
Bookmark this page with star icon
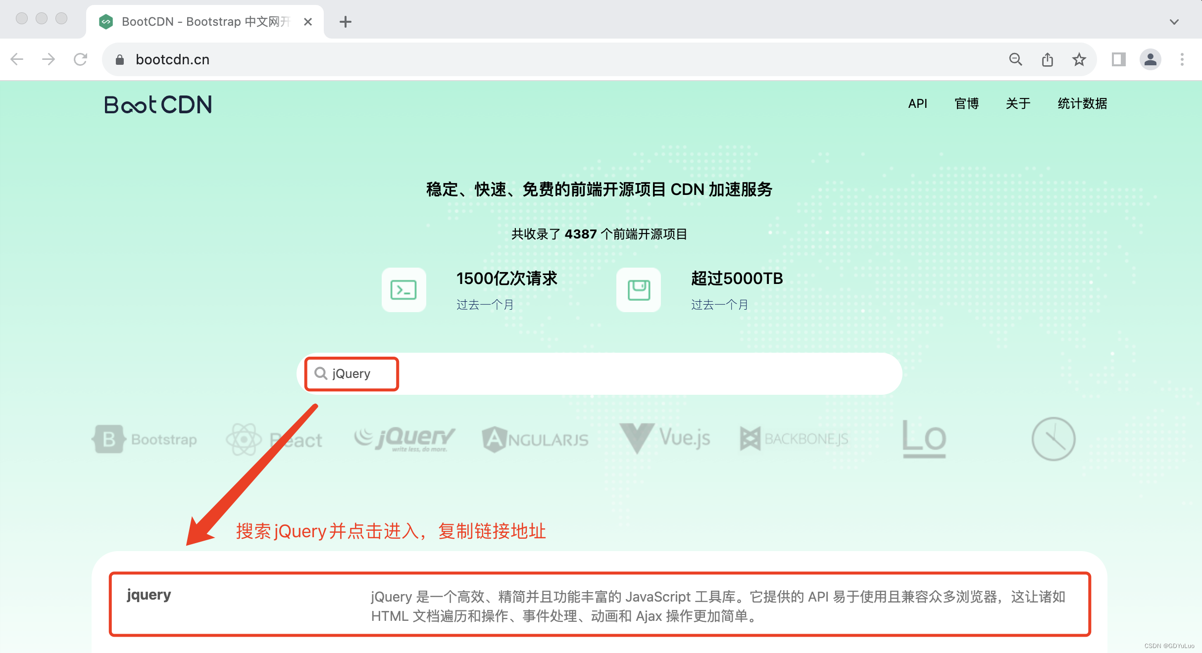(1079, 59)
